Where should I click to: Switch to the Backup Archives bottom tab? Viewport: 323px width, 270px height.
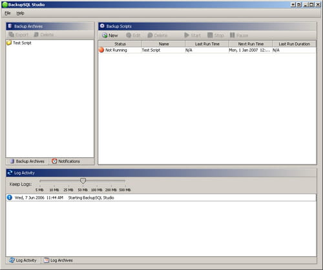click(x=27, y=161)
